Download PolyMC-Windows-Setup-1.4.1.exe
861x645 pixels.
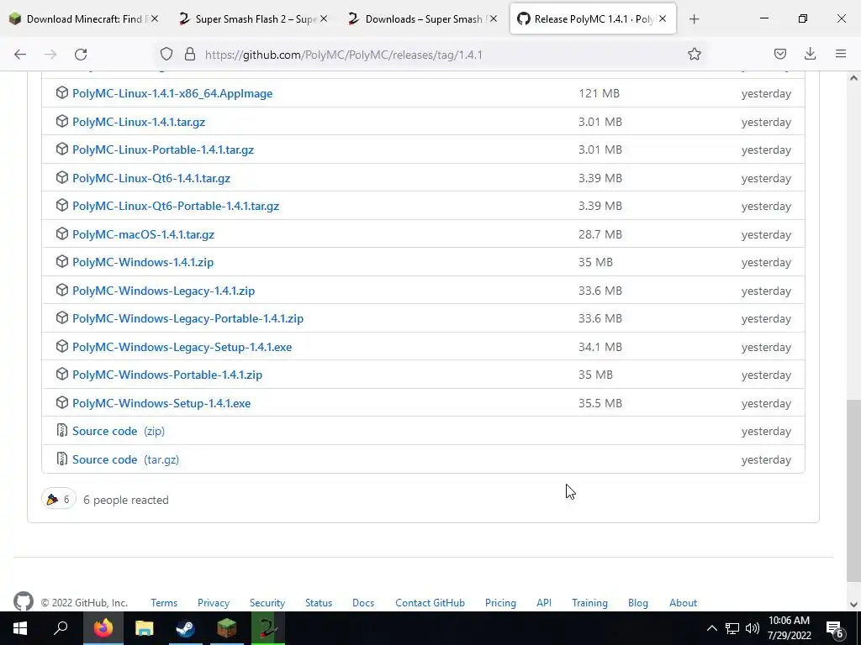(x=161, y=403)
